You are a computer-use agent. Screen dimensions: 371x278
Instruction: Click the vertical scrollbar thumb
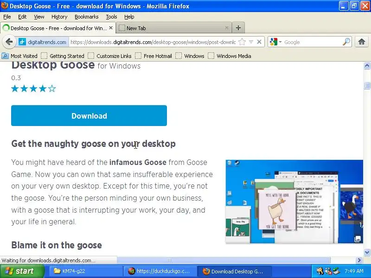coord(367,85)
